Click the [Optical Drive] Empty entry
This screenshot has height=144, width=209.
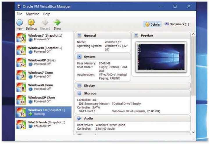(126, 104)
